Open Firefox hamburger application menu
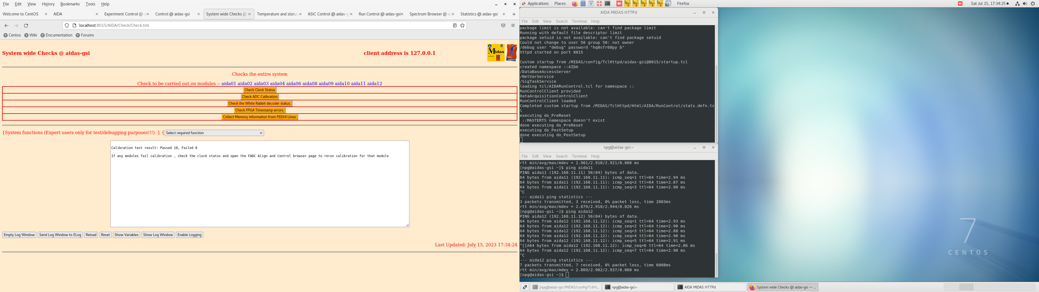The image size is (1039, 292). [513, 25]
